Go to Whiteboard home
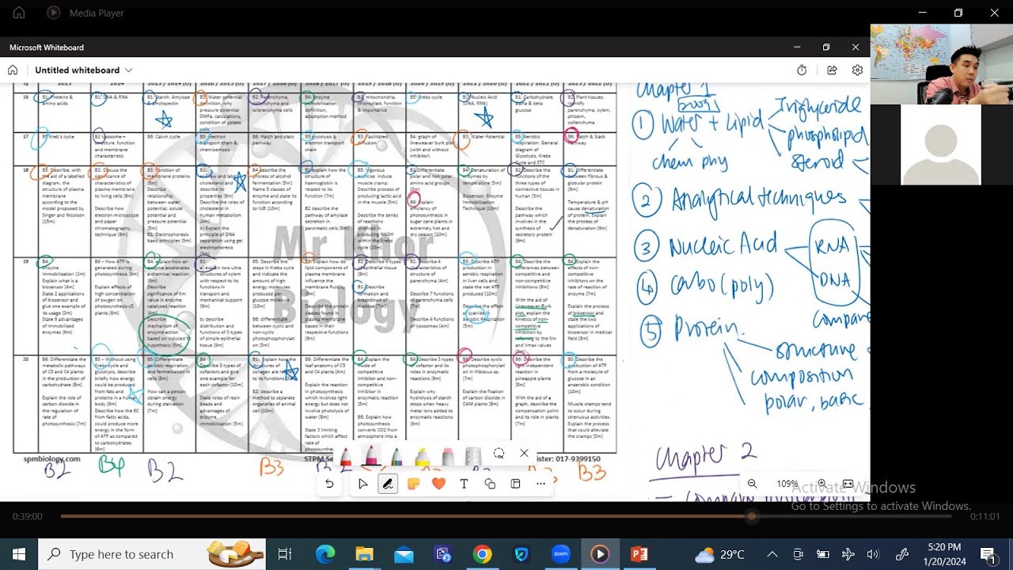This screenshot has height=570, width=1013. click(13, 70)
